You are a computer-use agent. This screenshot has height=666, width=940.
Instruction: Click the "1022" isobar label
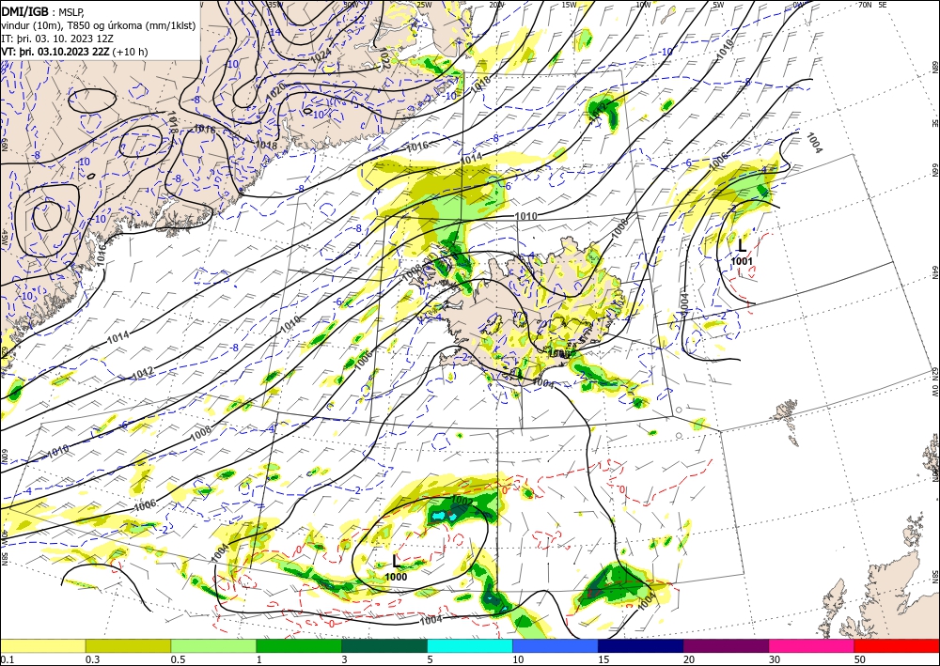point(384,60)
